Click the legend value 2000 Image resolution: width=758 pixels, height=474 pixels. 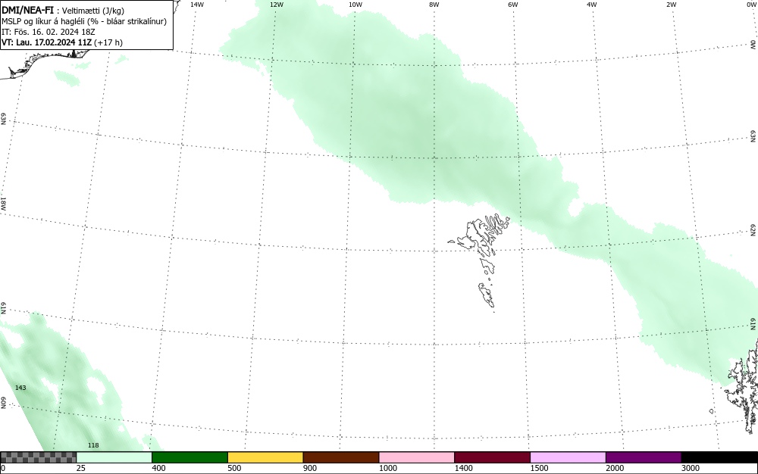615,468
